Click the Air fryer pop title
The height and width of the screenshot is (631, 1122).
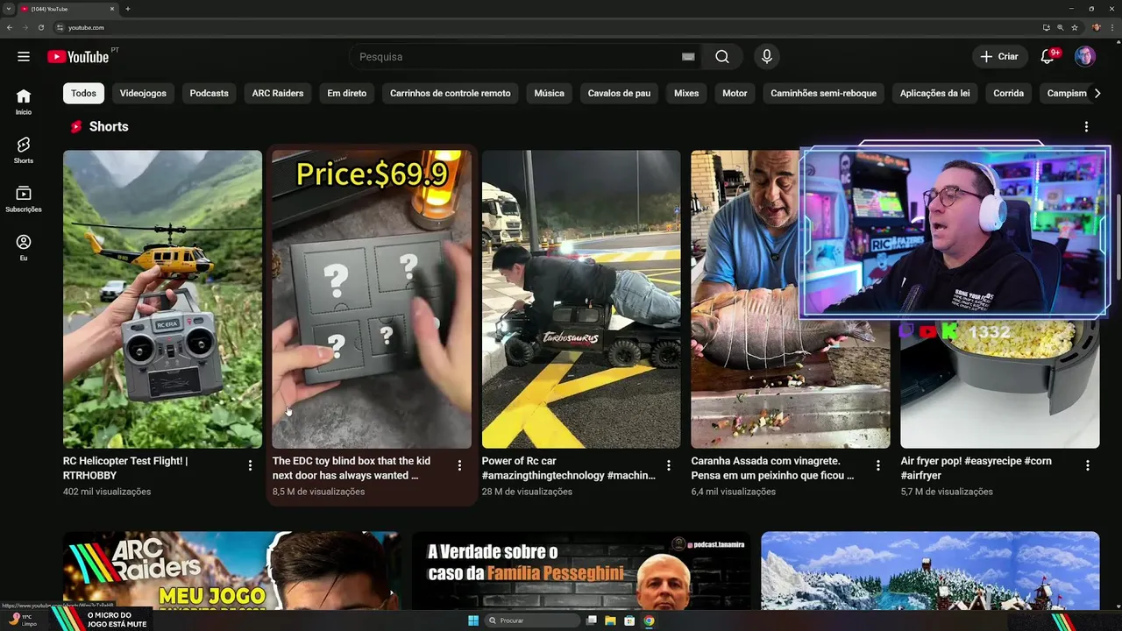(976, 468)
